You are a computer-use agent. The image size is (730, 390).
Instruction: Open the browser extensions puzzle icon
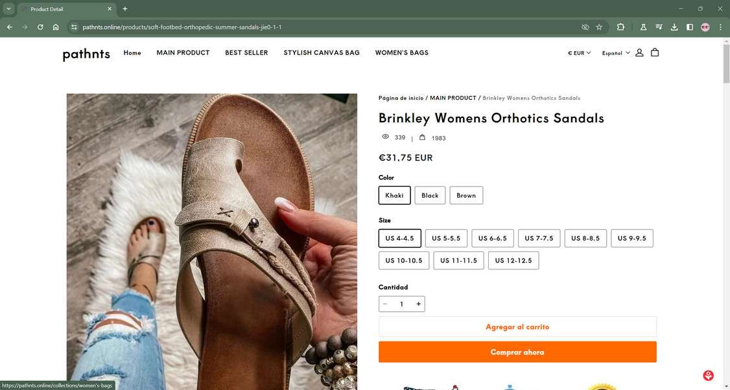(620, 27)
